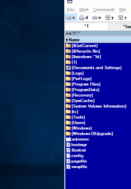Viewport: 131px width, 189px height.
Task: Click the $windows.~bt folder icon
Action: pos(68,57)
